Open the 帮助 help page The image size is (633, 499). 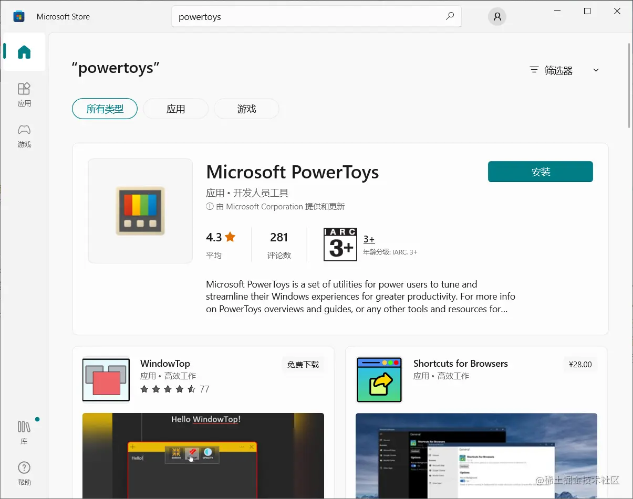tap(24, 473)
